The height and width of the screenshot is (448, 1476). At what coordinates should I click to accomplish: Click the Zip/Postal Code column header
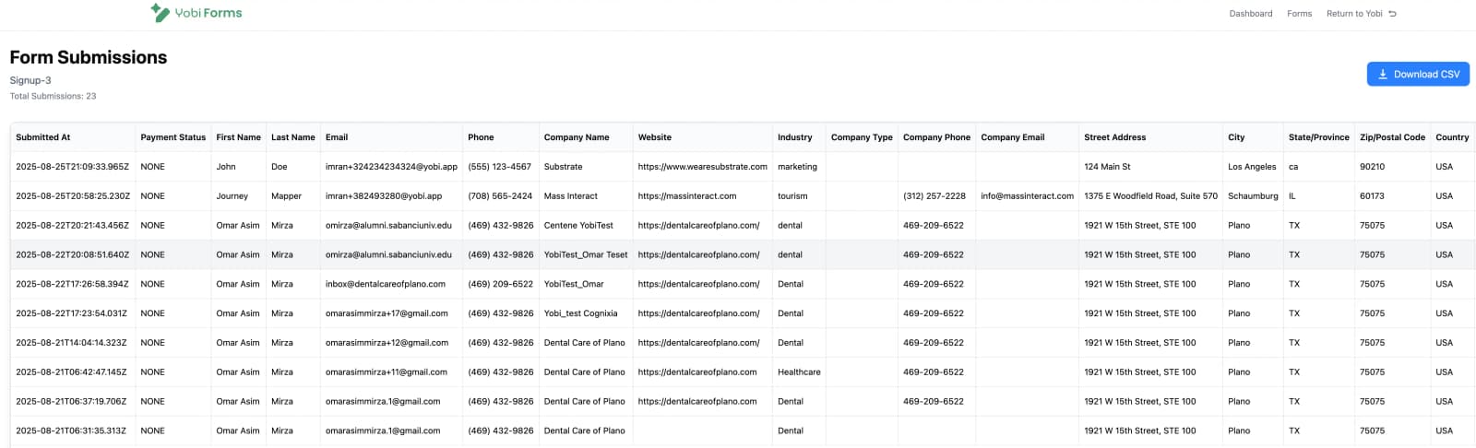(1391, 137)
